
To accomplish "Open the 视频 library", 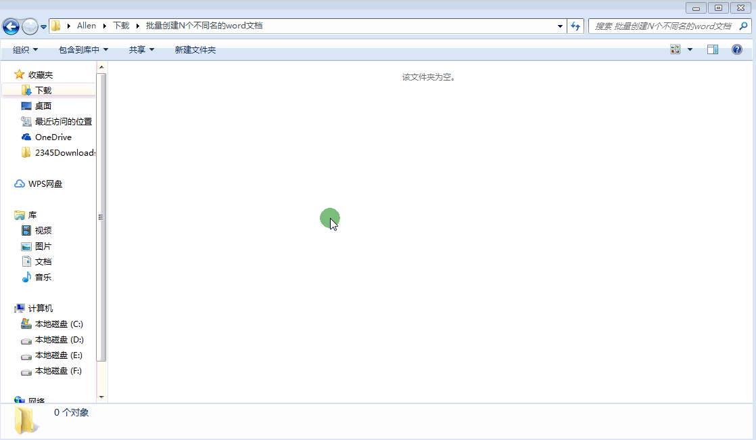I will [x=43, y=231].
